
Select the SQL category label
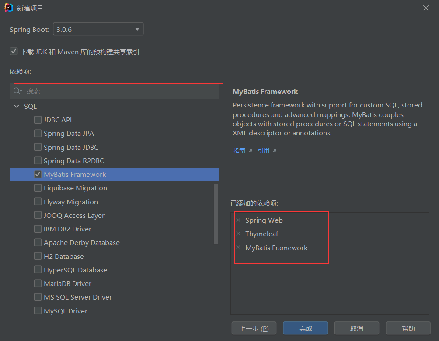coord(30,107)
